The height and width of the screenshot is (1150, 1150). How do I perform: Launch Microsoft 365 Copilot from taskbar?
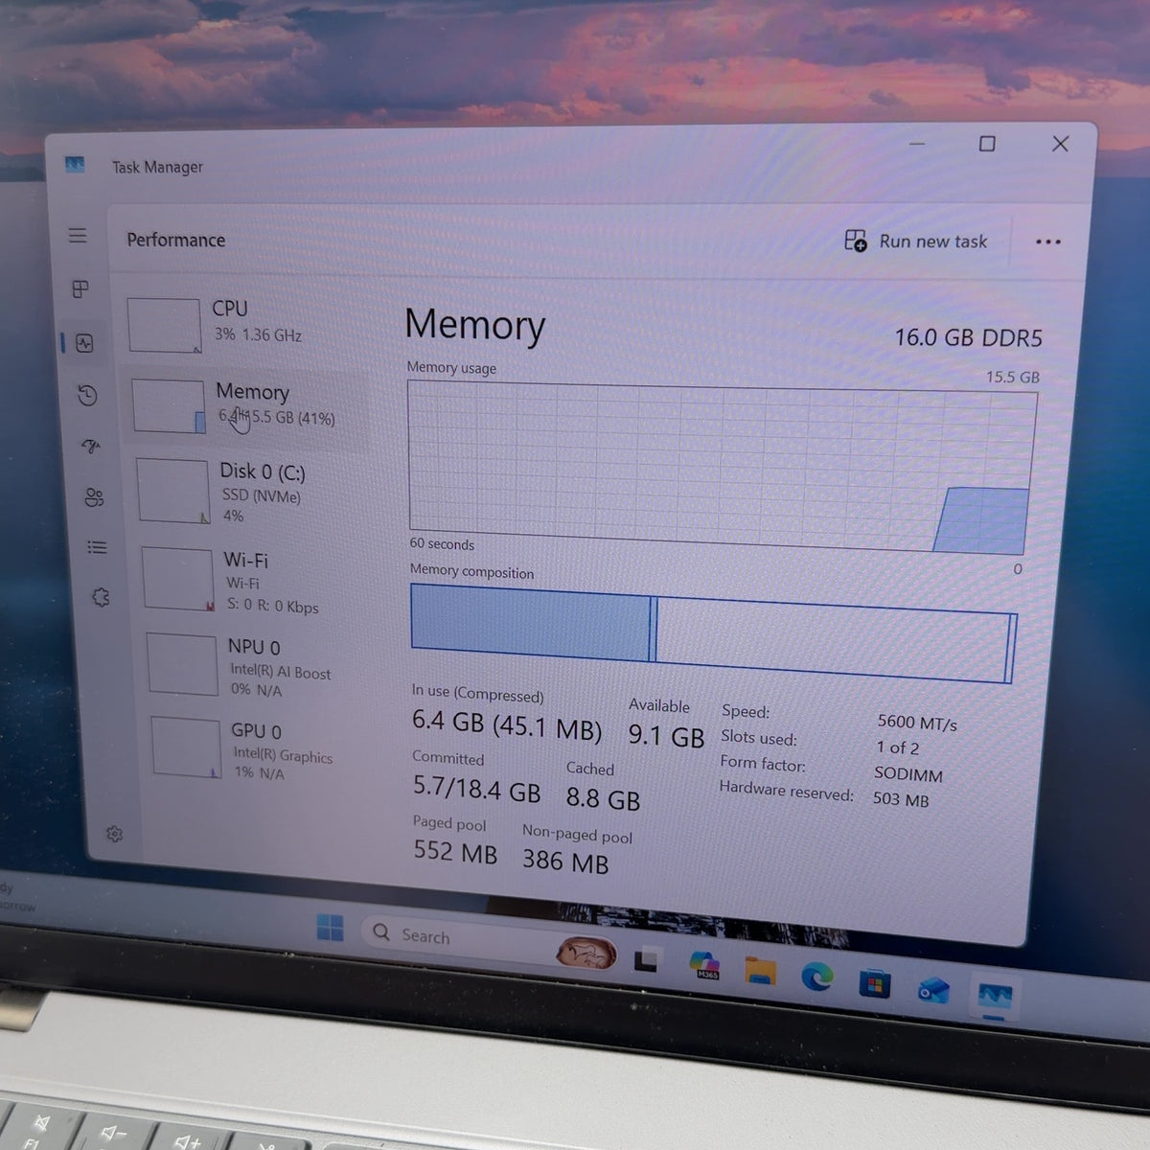(x=705, y=966)
